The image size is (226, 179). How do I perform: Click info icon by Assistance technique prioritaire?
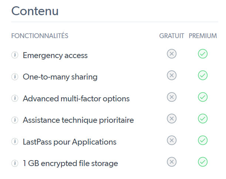point(15,120)
